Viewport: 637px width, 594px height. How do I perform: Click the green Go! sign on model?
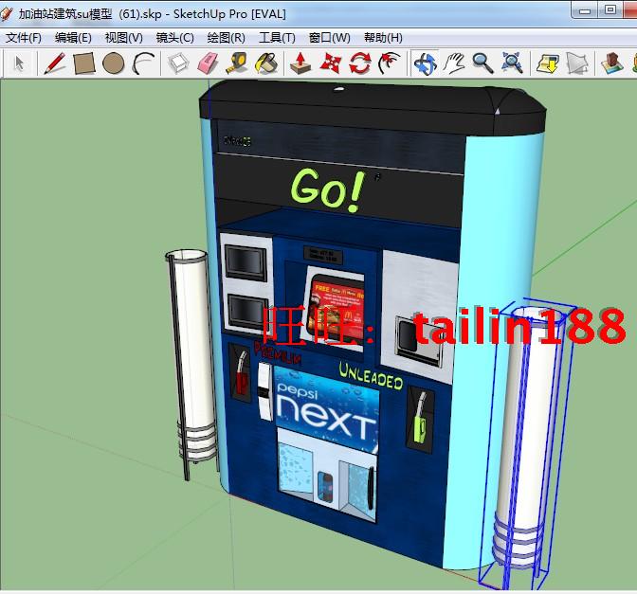[327, 190]
